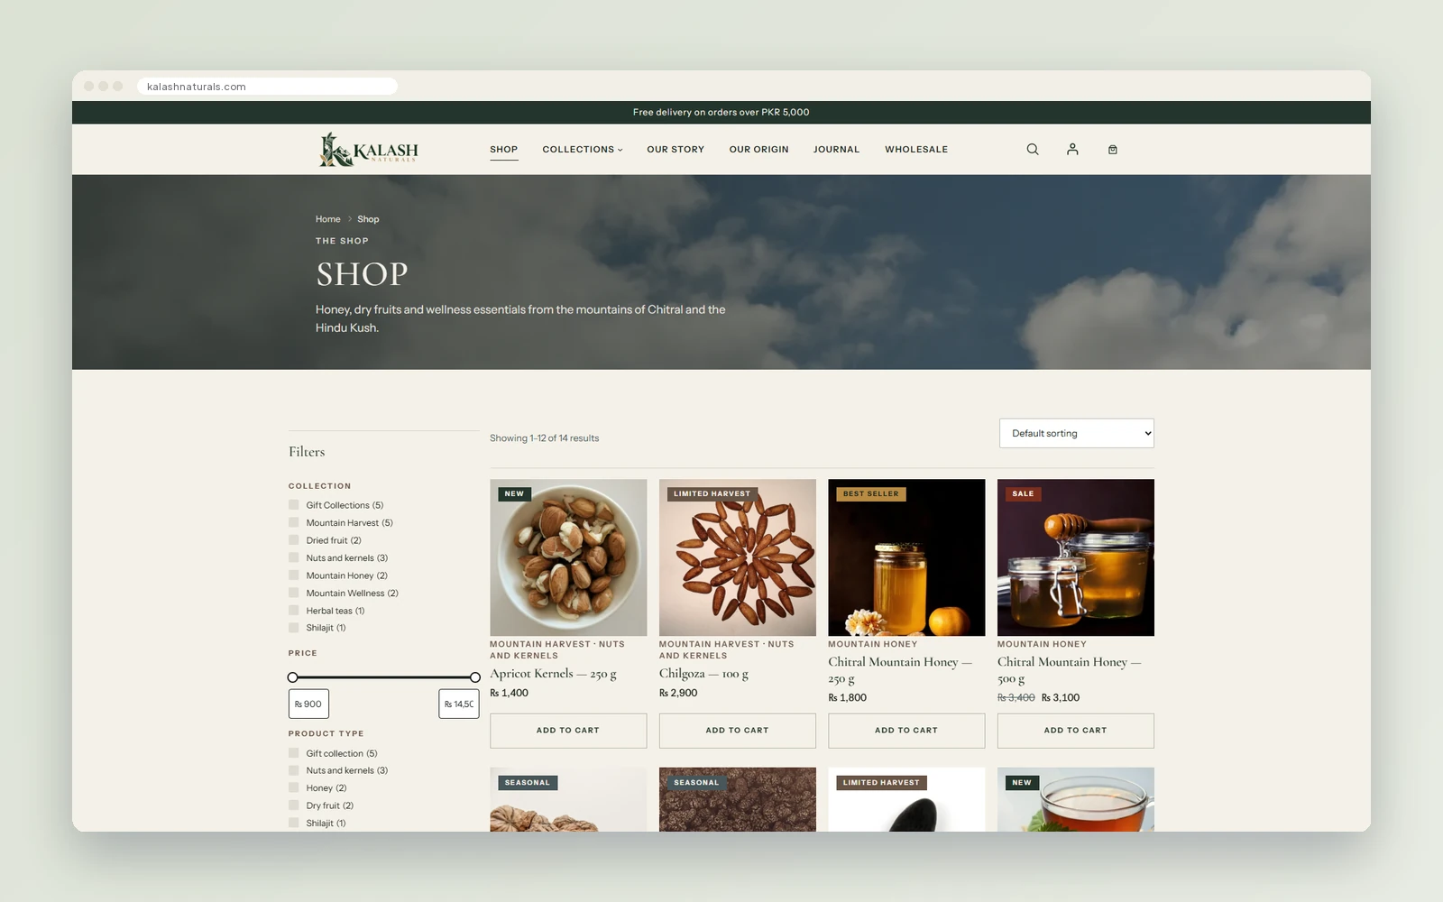1443x902 pixels.
Task: Add Apricot Kernels 250 g to cart
Action: [568, 731]
